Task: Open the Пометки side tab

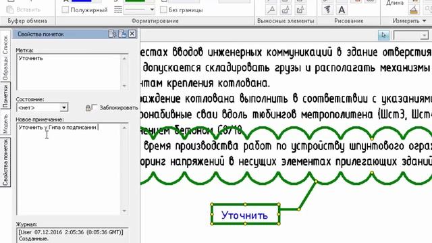Action: pos(5,96)
